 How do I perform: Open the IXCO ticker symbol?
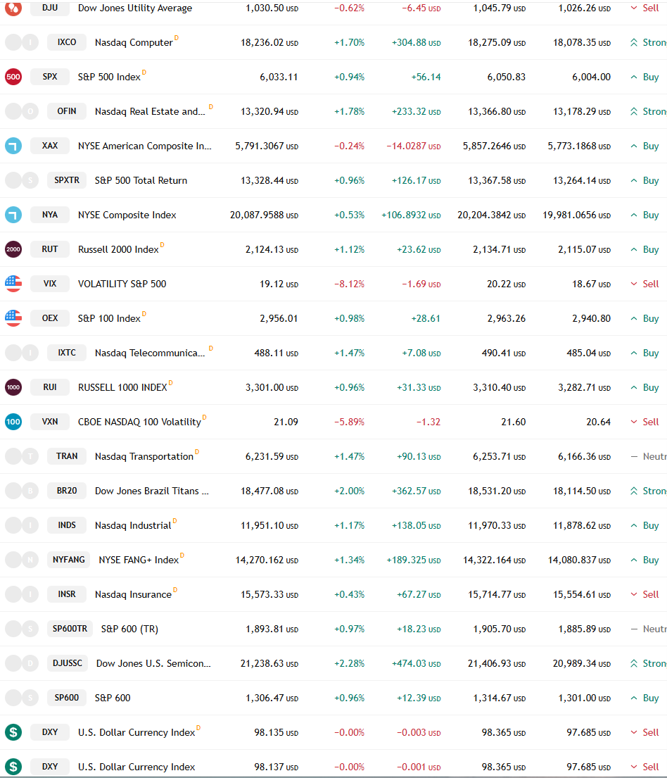coord(67,42)
